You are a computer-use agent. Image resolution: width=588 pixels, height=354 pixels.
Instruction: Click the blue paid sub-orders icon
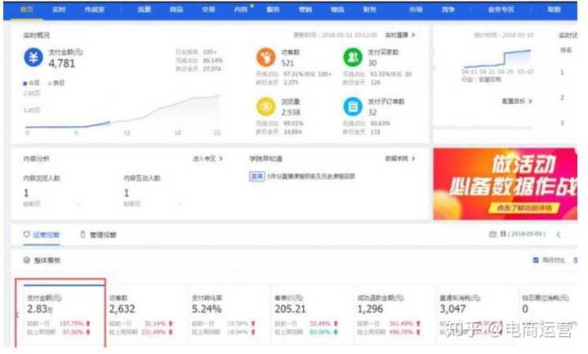pos(353,106)
